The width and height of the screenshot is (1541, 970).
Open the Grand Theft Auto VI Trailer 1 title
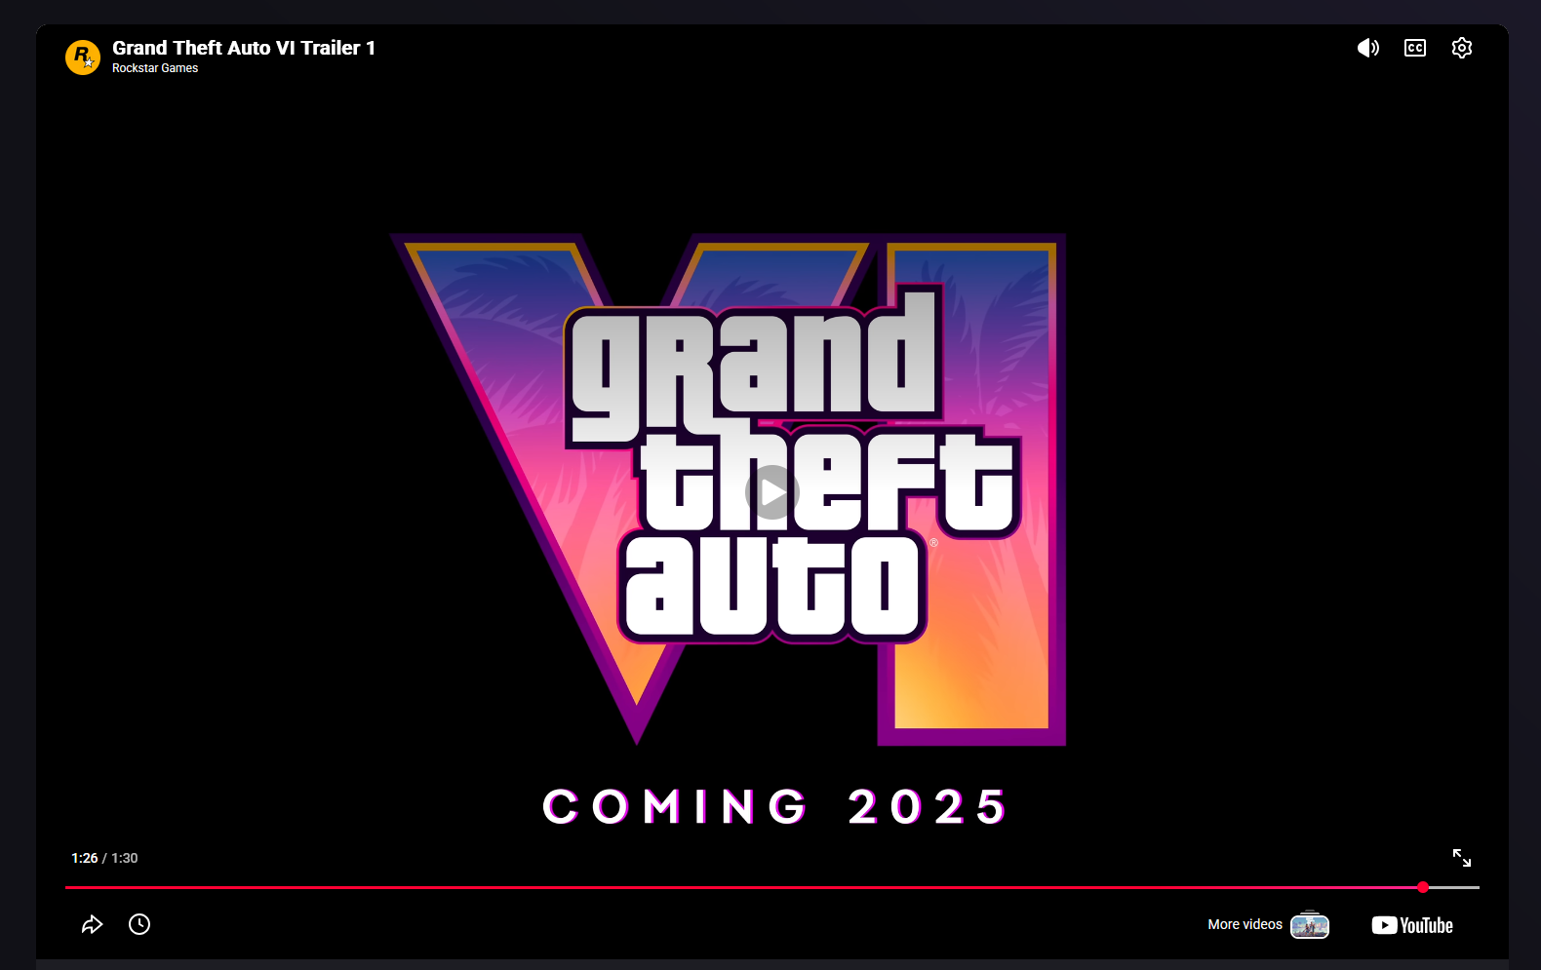[244, 48]
